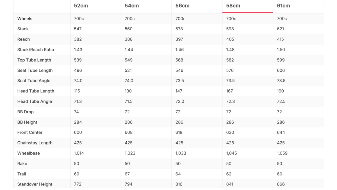Image resolution: width=337 pixels, height=190 pixels.
Task: Select the highlighted 58cm column header
Action: tap(233, 6)
